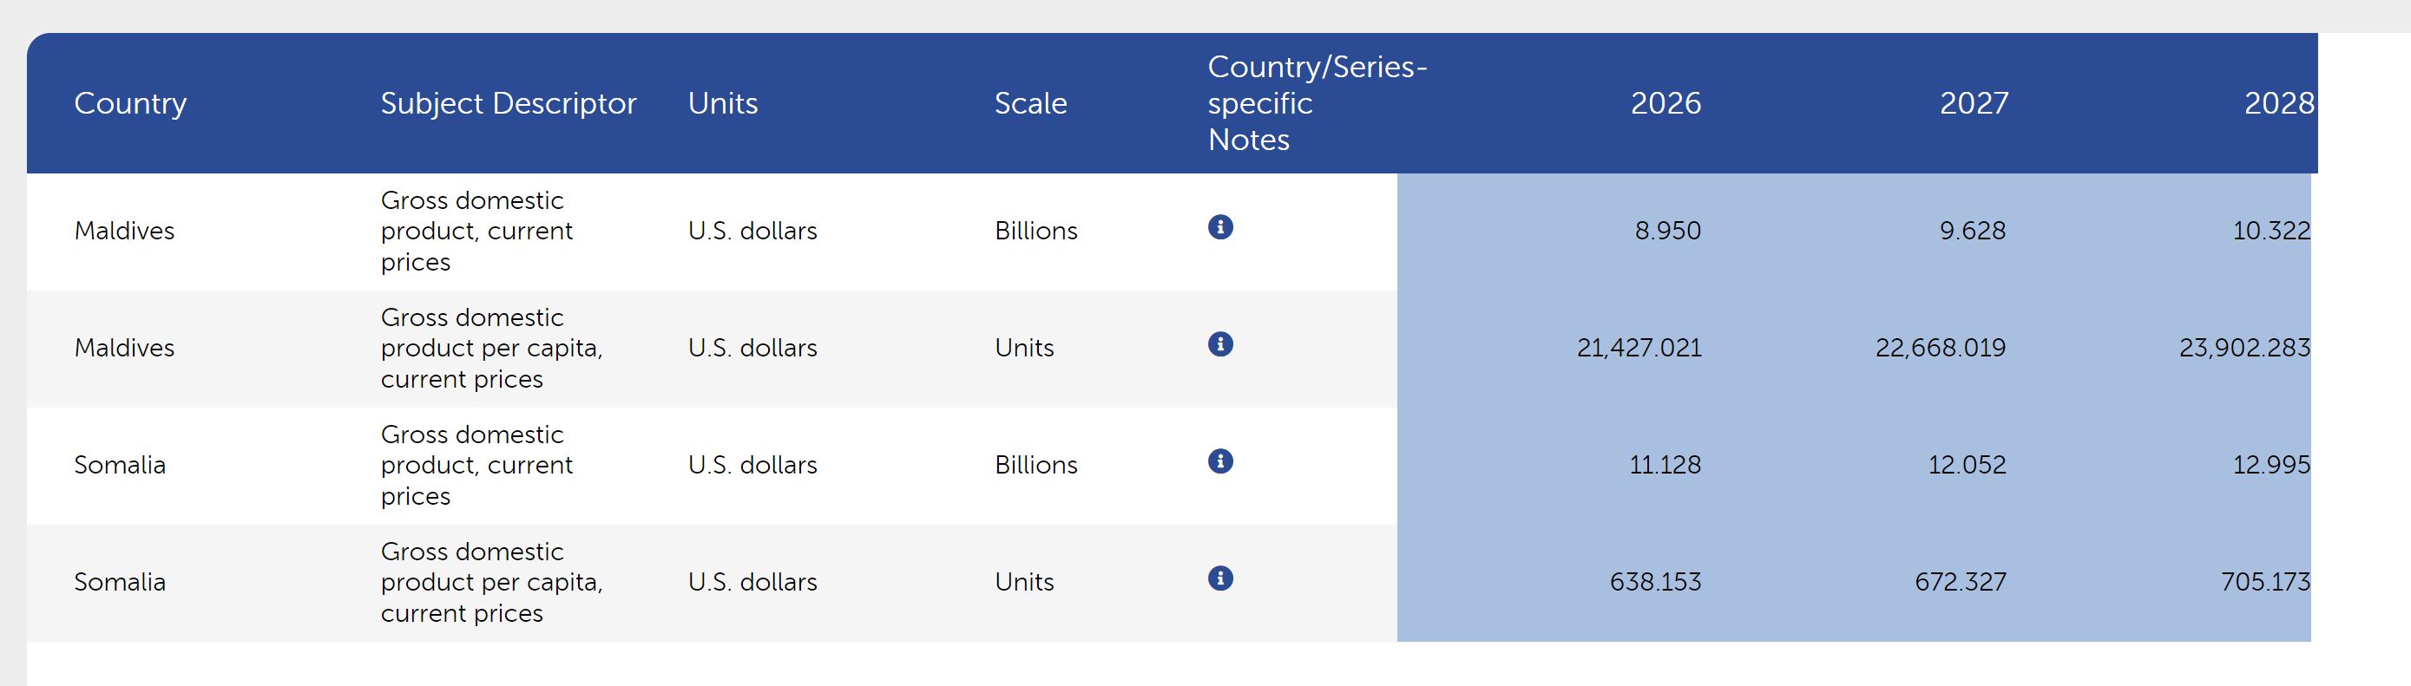Click Maldives 2028 GDP value 10.322
The height and width of the screenshot is (686, 2411).
tap(2271, 232)
